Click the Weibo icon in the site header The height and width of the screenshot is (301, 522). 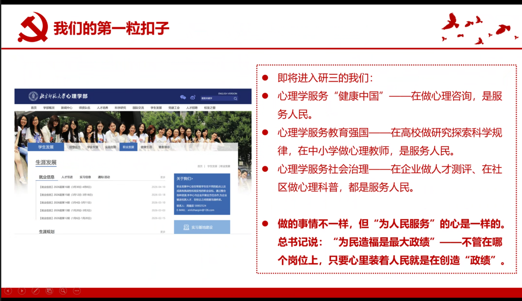click(193, 98)
